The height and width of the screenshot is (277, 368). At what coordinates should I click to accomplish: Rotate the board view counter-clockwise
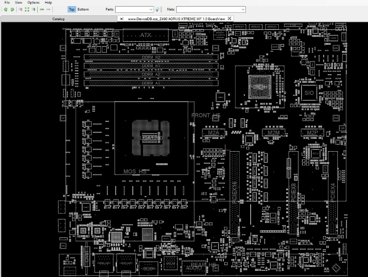pos(6,9)
